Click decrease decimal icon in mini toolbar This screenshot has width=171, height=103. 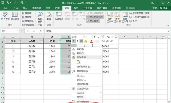[x=107, y=41]
